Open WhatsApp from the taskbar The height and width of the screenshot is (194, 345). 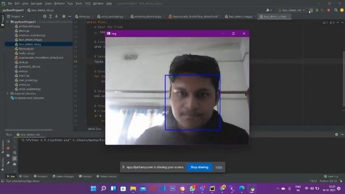coord(192,189)
